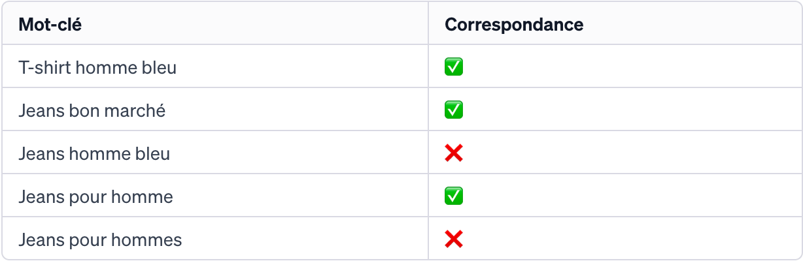Click the green checkmark for Jeans bon marché
This screenshot has width=803, height=261.
[x=454, y=110]
